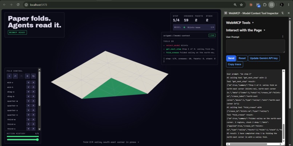Open the browser profile avatar
Viewport: 293px width, 146px height.
[x=282, y=5]
